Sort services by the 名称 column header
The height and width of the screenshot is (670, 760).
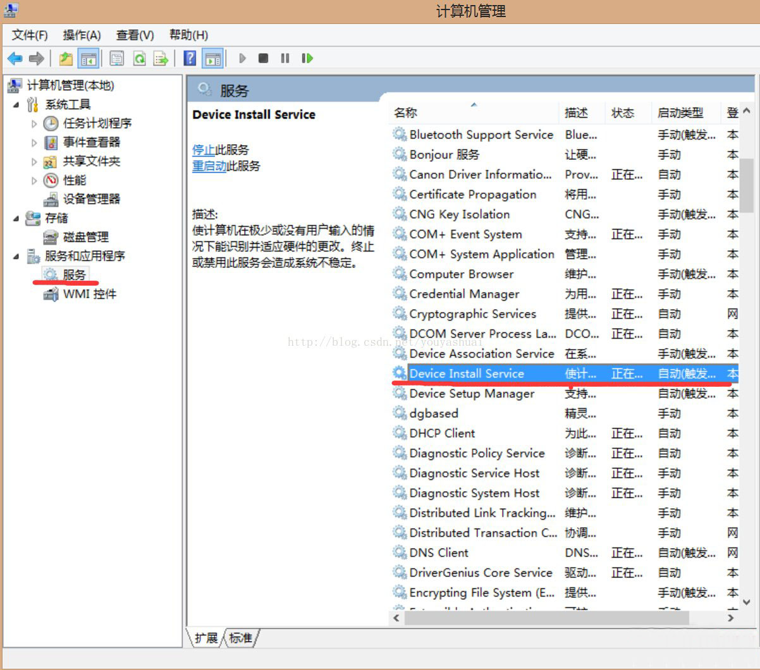405,113
